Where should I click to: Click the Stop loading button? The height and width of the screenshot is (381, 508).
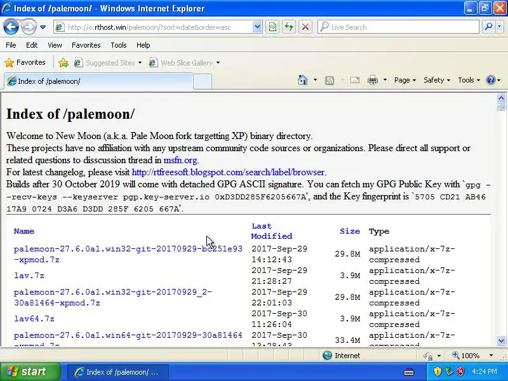[305, 27]
